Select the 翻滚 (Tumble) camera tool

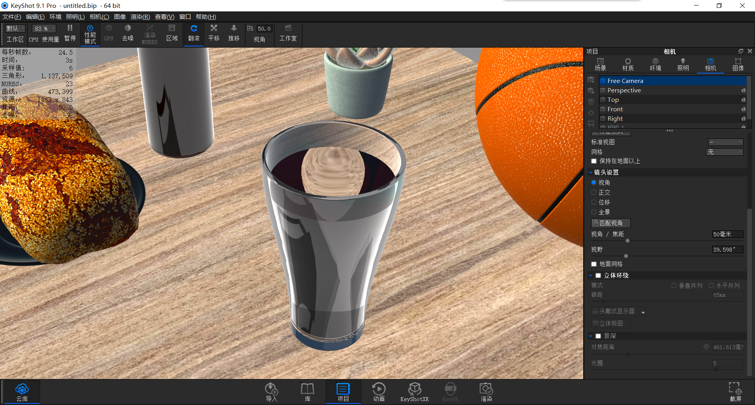[x=193, y=33]
